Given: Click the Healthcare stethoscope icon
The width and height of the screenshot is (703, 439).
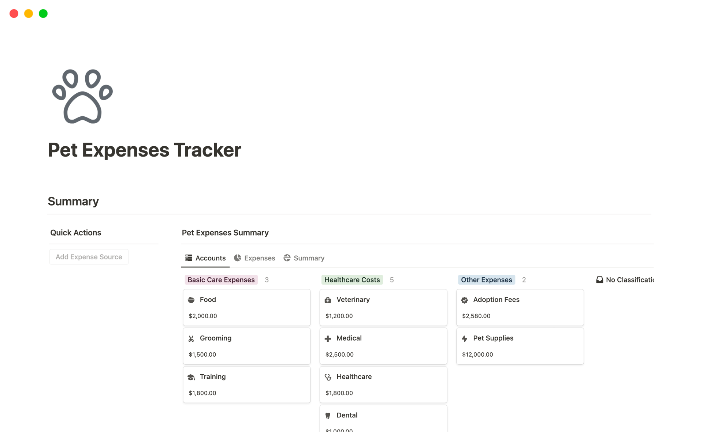Looking at the screenshot, I should point(328,377).
